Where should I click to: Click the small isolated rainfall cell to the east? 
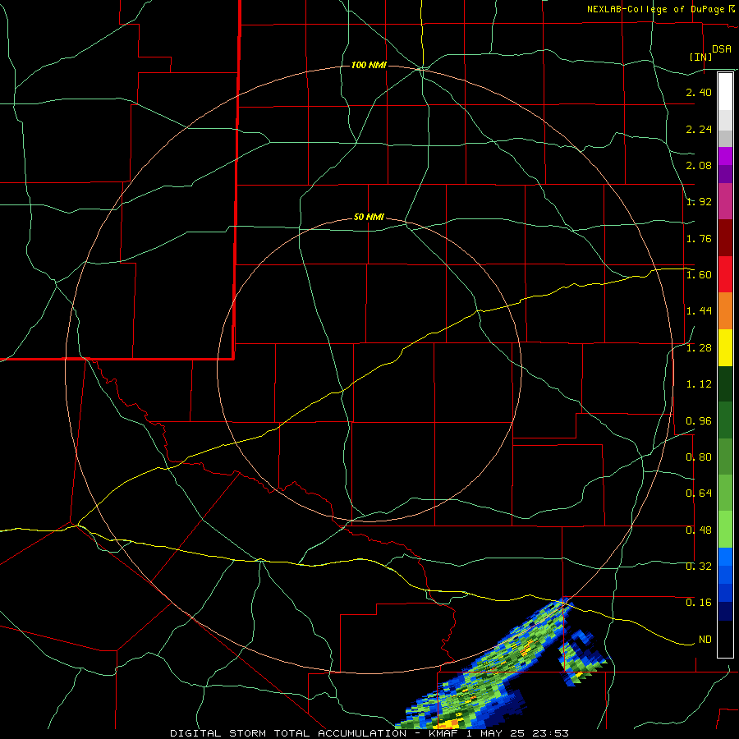coord(584,658)
